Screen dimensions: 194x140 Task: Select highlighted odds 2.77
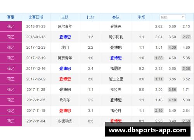tap(186, 37)
